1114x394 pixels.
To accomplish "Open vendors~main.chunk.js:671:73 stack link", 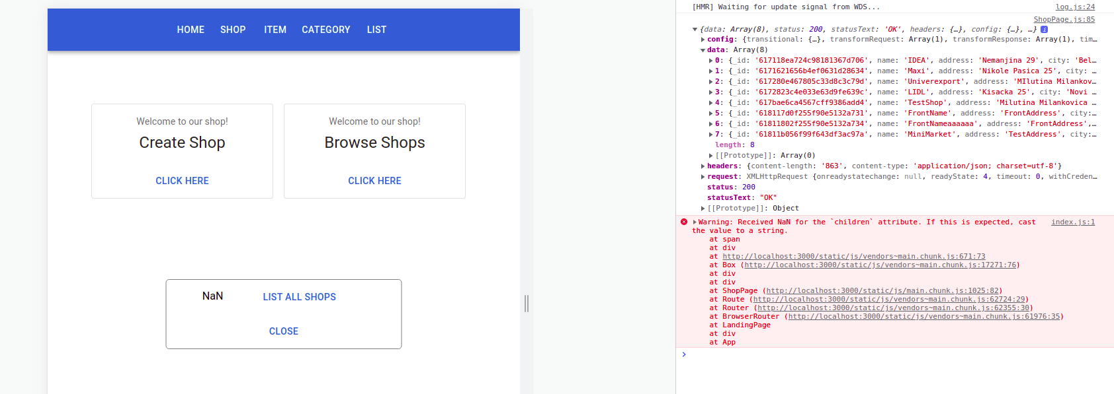I will pyautogui.click(x=854, y=257).
